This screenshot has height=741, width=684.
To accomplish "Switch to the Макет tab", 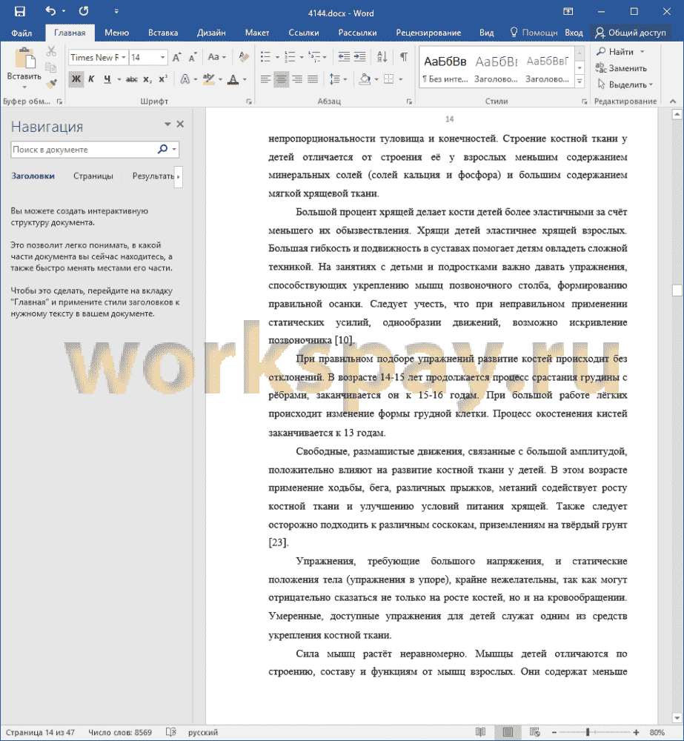I will 257,33.
